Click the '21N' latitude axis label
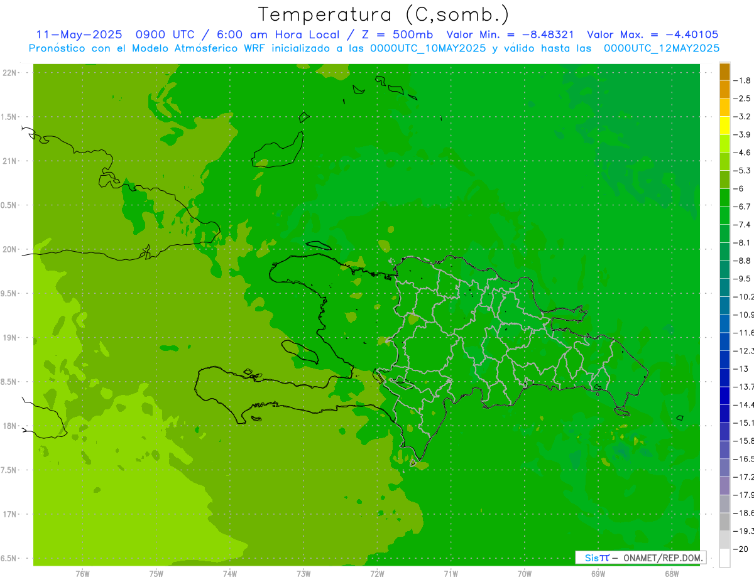Viewport: 754px width, 582px height. coord(10,161)
